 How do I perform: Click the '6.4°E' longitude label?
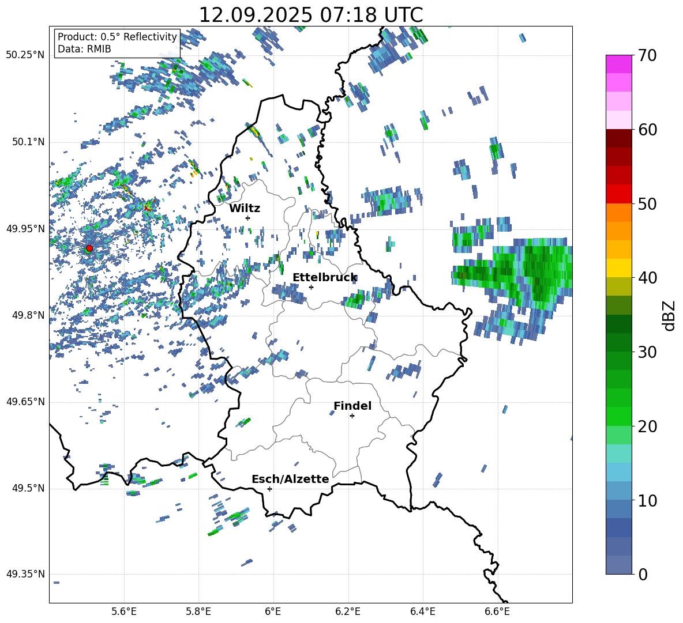click(x=422, y=611)
